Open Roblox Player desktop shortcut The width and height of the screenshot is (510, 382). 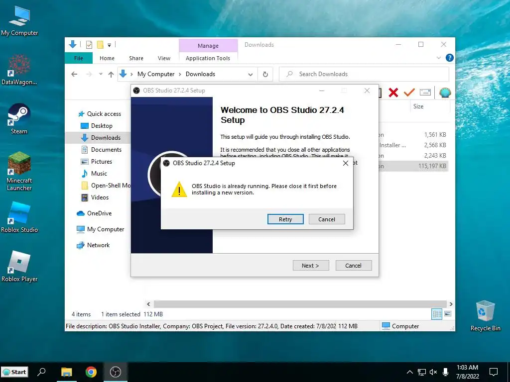pos(19,267)
